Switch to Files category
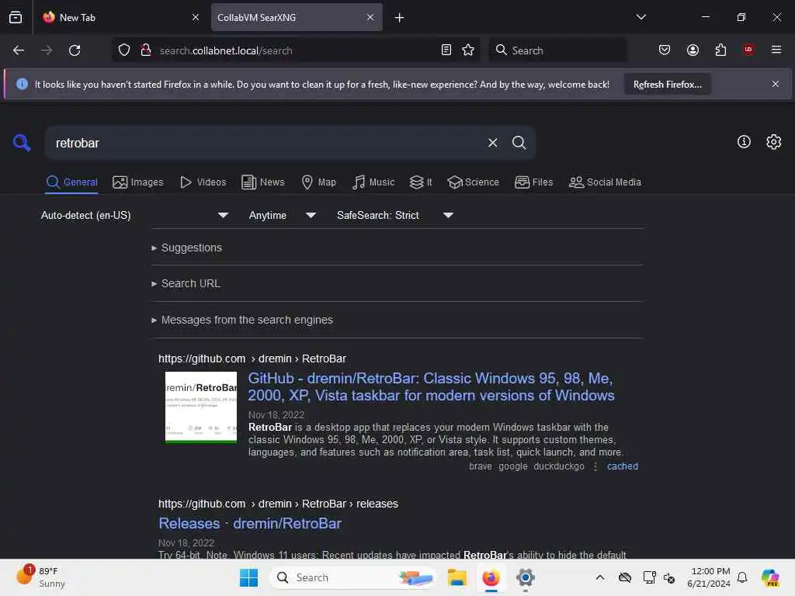The height and width of the screenshot is (596, 795). click(534, 182)
